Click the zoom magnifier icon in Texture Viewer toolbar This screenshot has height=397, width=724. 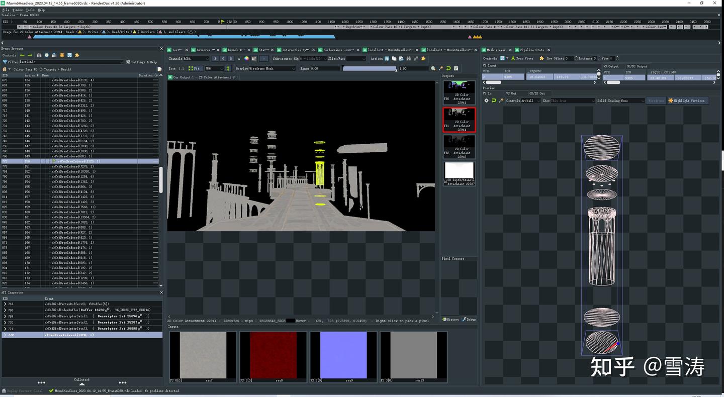tap(434, 68)
